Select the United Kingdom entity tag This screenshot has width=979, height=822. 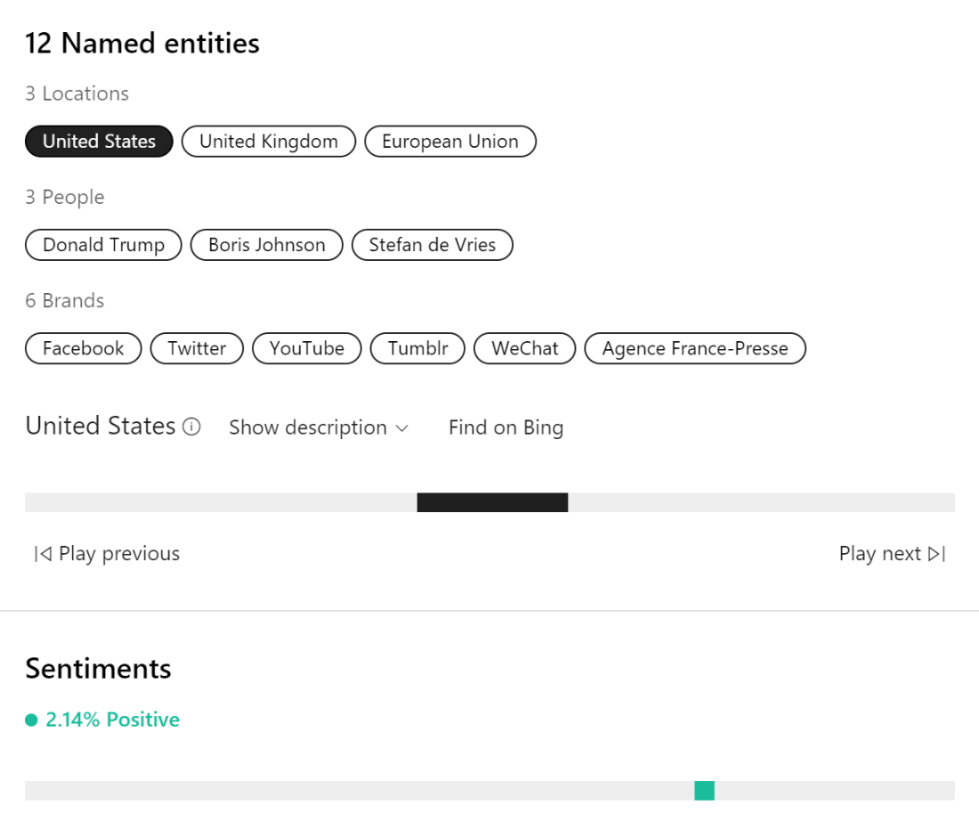pos(269,142)
